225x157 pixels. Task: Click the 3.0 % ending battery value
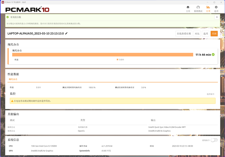coord(143,88)
